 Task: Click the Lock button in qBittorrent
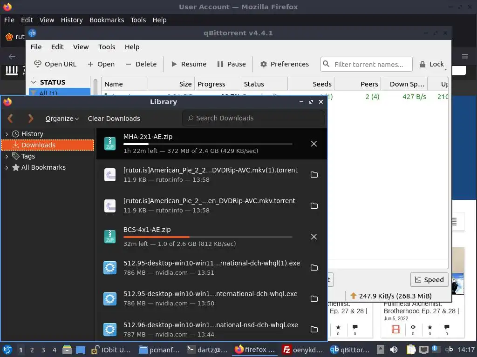pyautogui.click(x=431, y=64)
